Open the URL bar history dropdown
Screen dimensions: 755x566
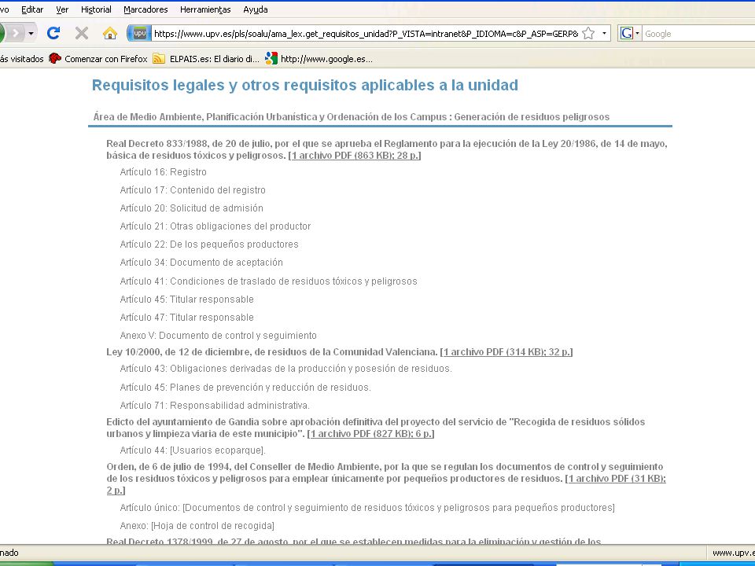coord(604,33)
